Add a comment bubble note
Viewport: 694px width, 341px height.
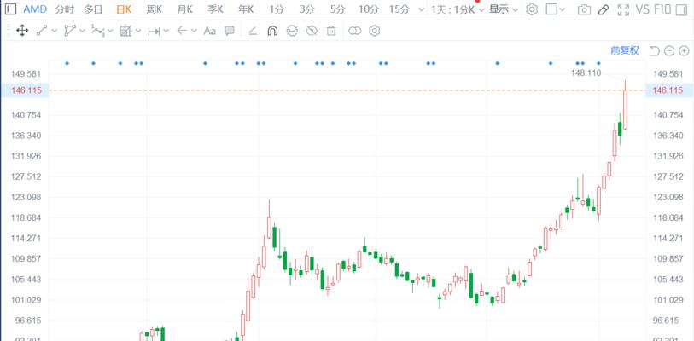[230, 31]
